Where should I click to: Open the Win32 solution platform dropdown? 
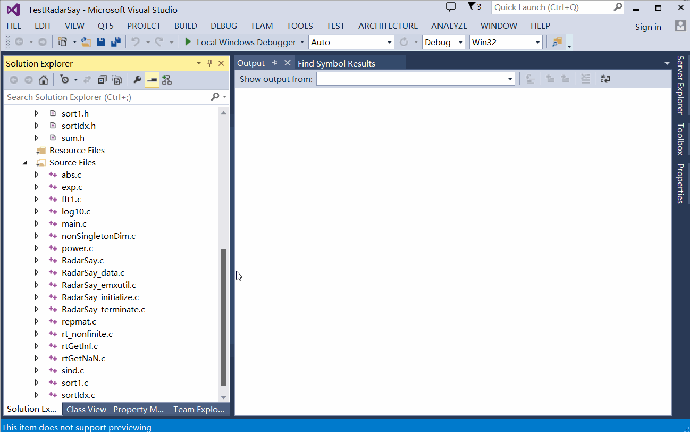tap(537, 41)
